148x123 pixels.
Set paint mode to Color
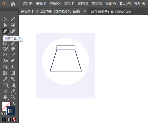pyautogui.click(x=4, y=120)
